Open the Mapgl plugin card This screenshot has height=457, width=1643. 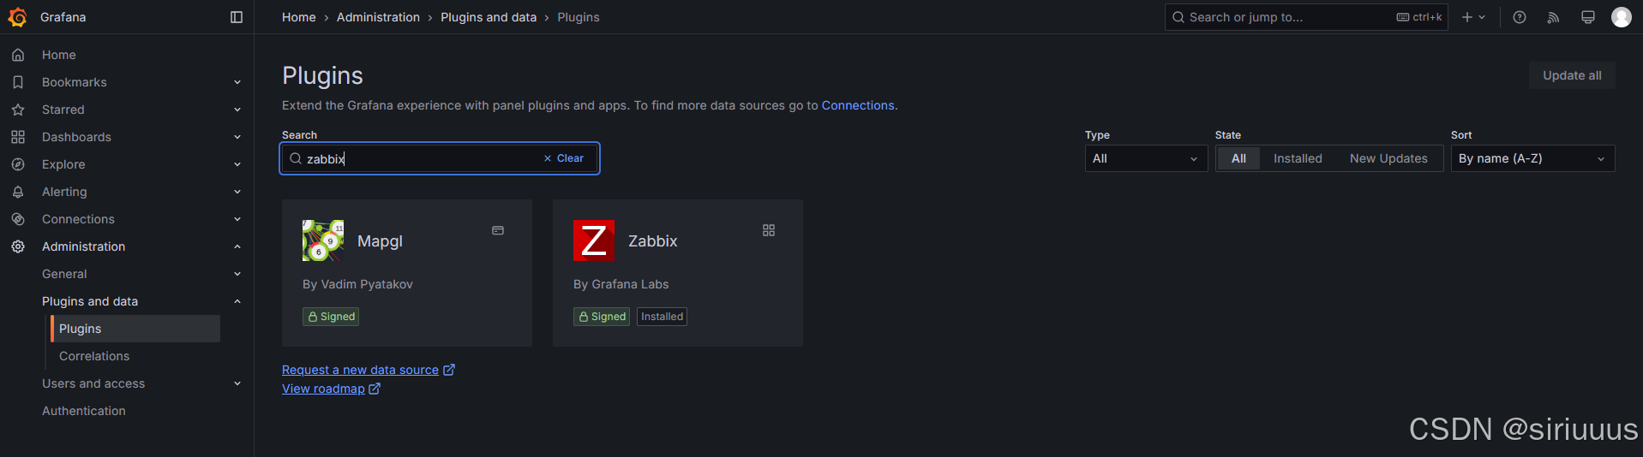pos(406,273)
